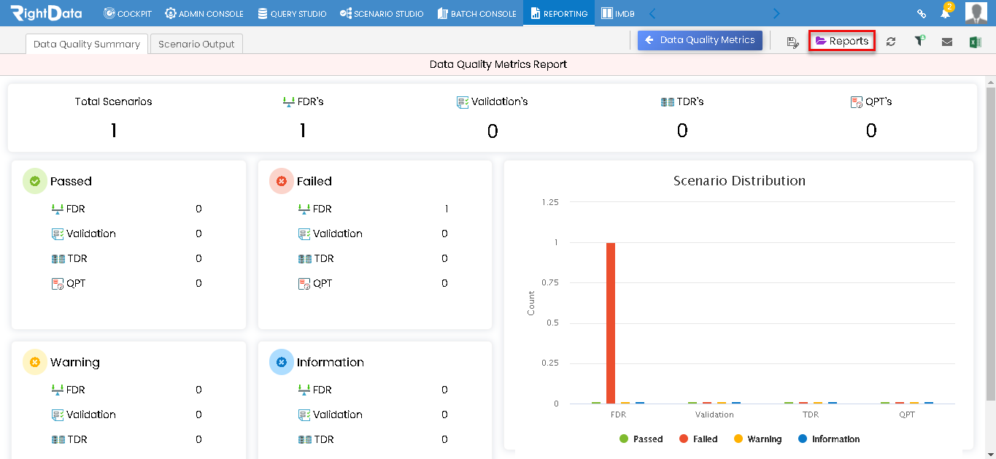The height and width of the screenshot is (459, 996).
Task: Toggle the Passed series in chart legend
Action: coord(641,439)
